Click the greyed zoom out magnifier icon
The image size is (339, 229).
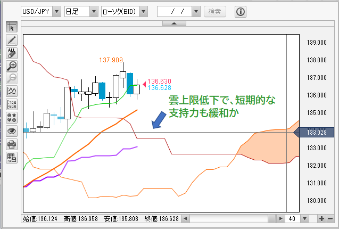[x=12, y=78]
